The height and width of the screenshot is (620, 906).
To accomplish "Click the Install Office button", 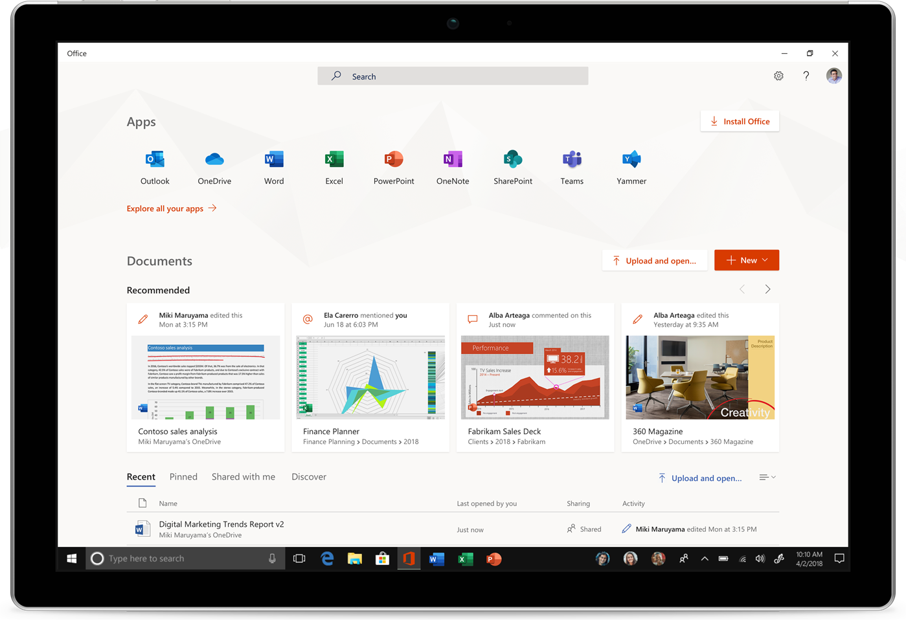I will click(740, 122).
